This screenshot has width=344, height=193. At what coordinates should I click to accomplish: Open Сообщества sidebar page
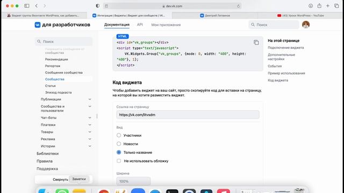tap(55, 79)
